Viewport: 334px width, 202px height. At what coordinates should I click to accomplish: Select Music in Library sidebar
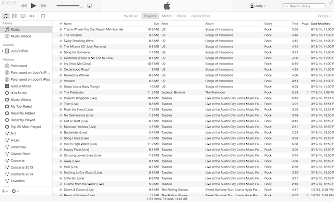26,29
